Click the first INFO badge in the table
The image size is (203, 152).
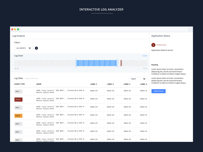[x=18, y=91]
